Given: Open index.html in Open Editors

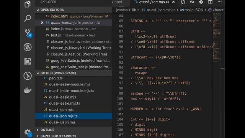Looking at the screenshot, I should pos(73,16).
